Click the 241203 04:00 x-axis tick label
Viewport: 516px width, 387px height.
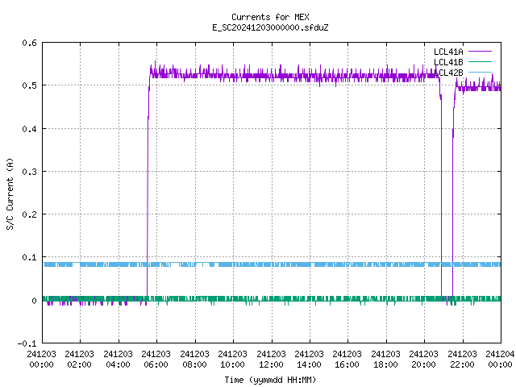[118, 360]
